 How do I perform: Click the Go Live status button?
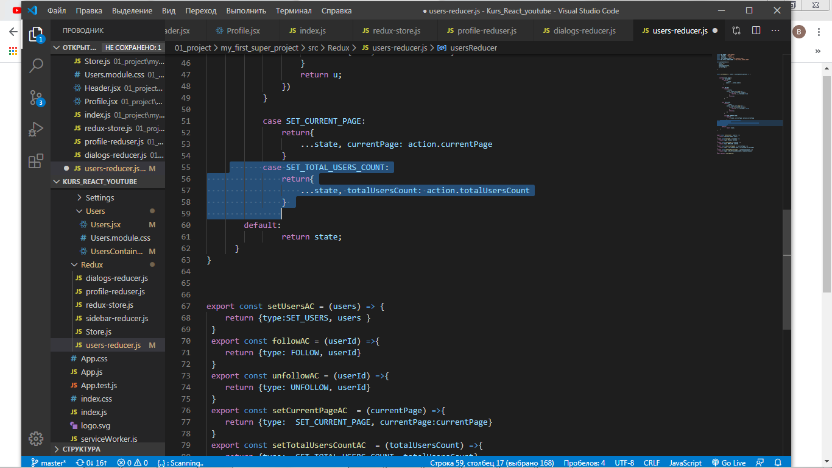click(x=729, y=463)
